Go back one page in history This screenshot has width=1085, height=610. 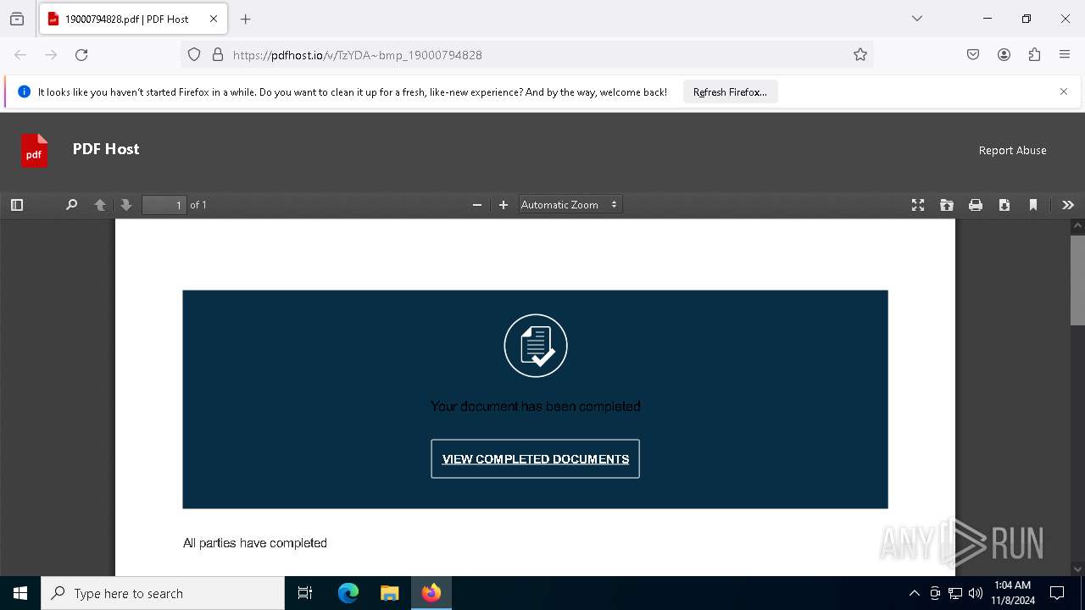click(20, 55)
